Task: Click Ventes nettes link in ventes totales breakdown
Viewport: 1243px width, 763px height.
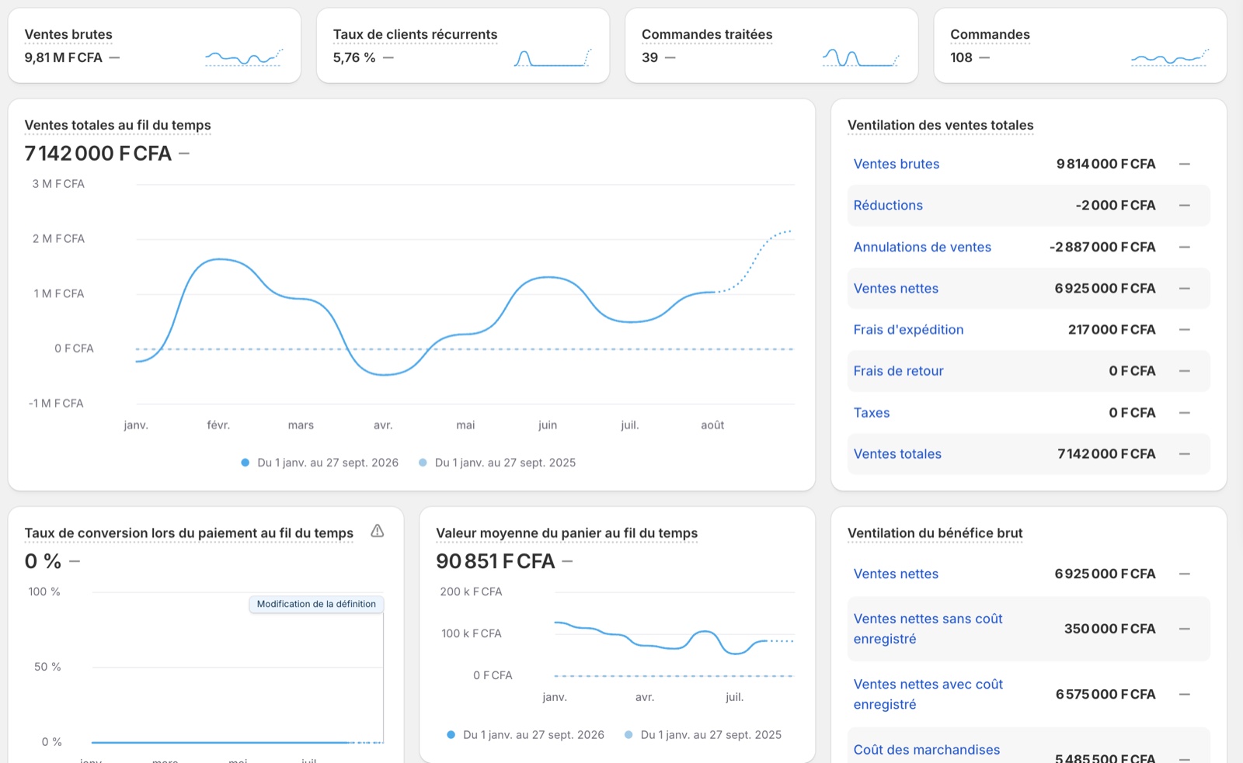Action: click(x=896, y=288)
